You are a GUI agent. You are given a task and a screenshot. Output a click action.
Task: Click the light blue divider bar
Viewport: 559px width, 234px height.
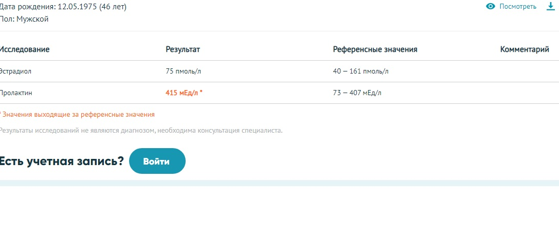[x=279, y=183]
